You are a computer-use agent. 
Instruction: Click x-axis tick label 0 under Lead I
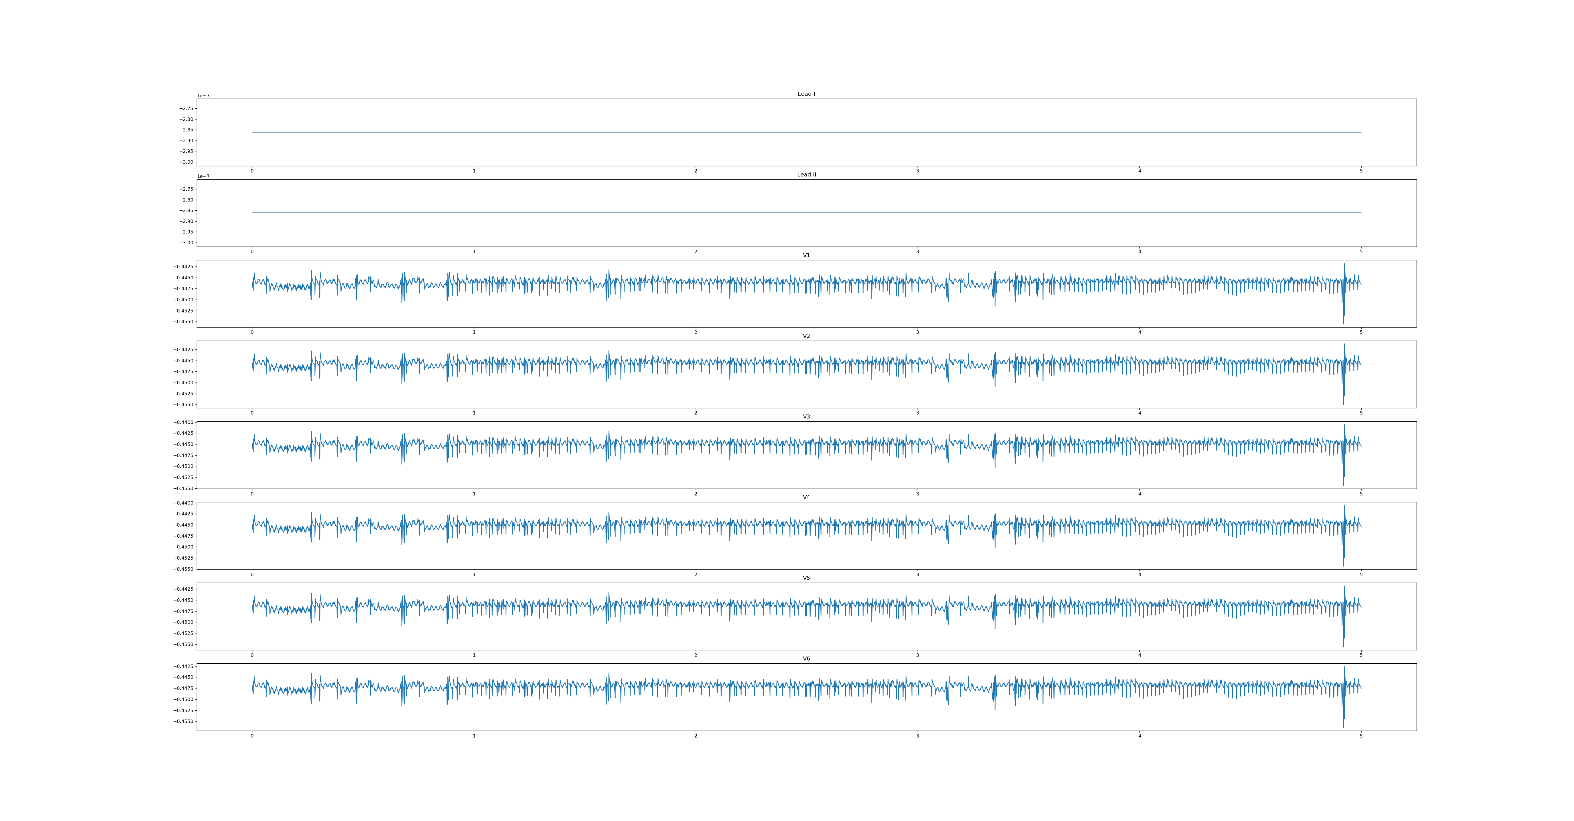coord(252,171)
